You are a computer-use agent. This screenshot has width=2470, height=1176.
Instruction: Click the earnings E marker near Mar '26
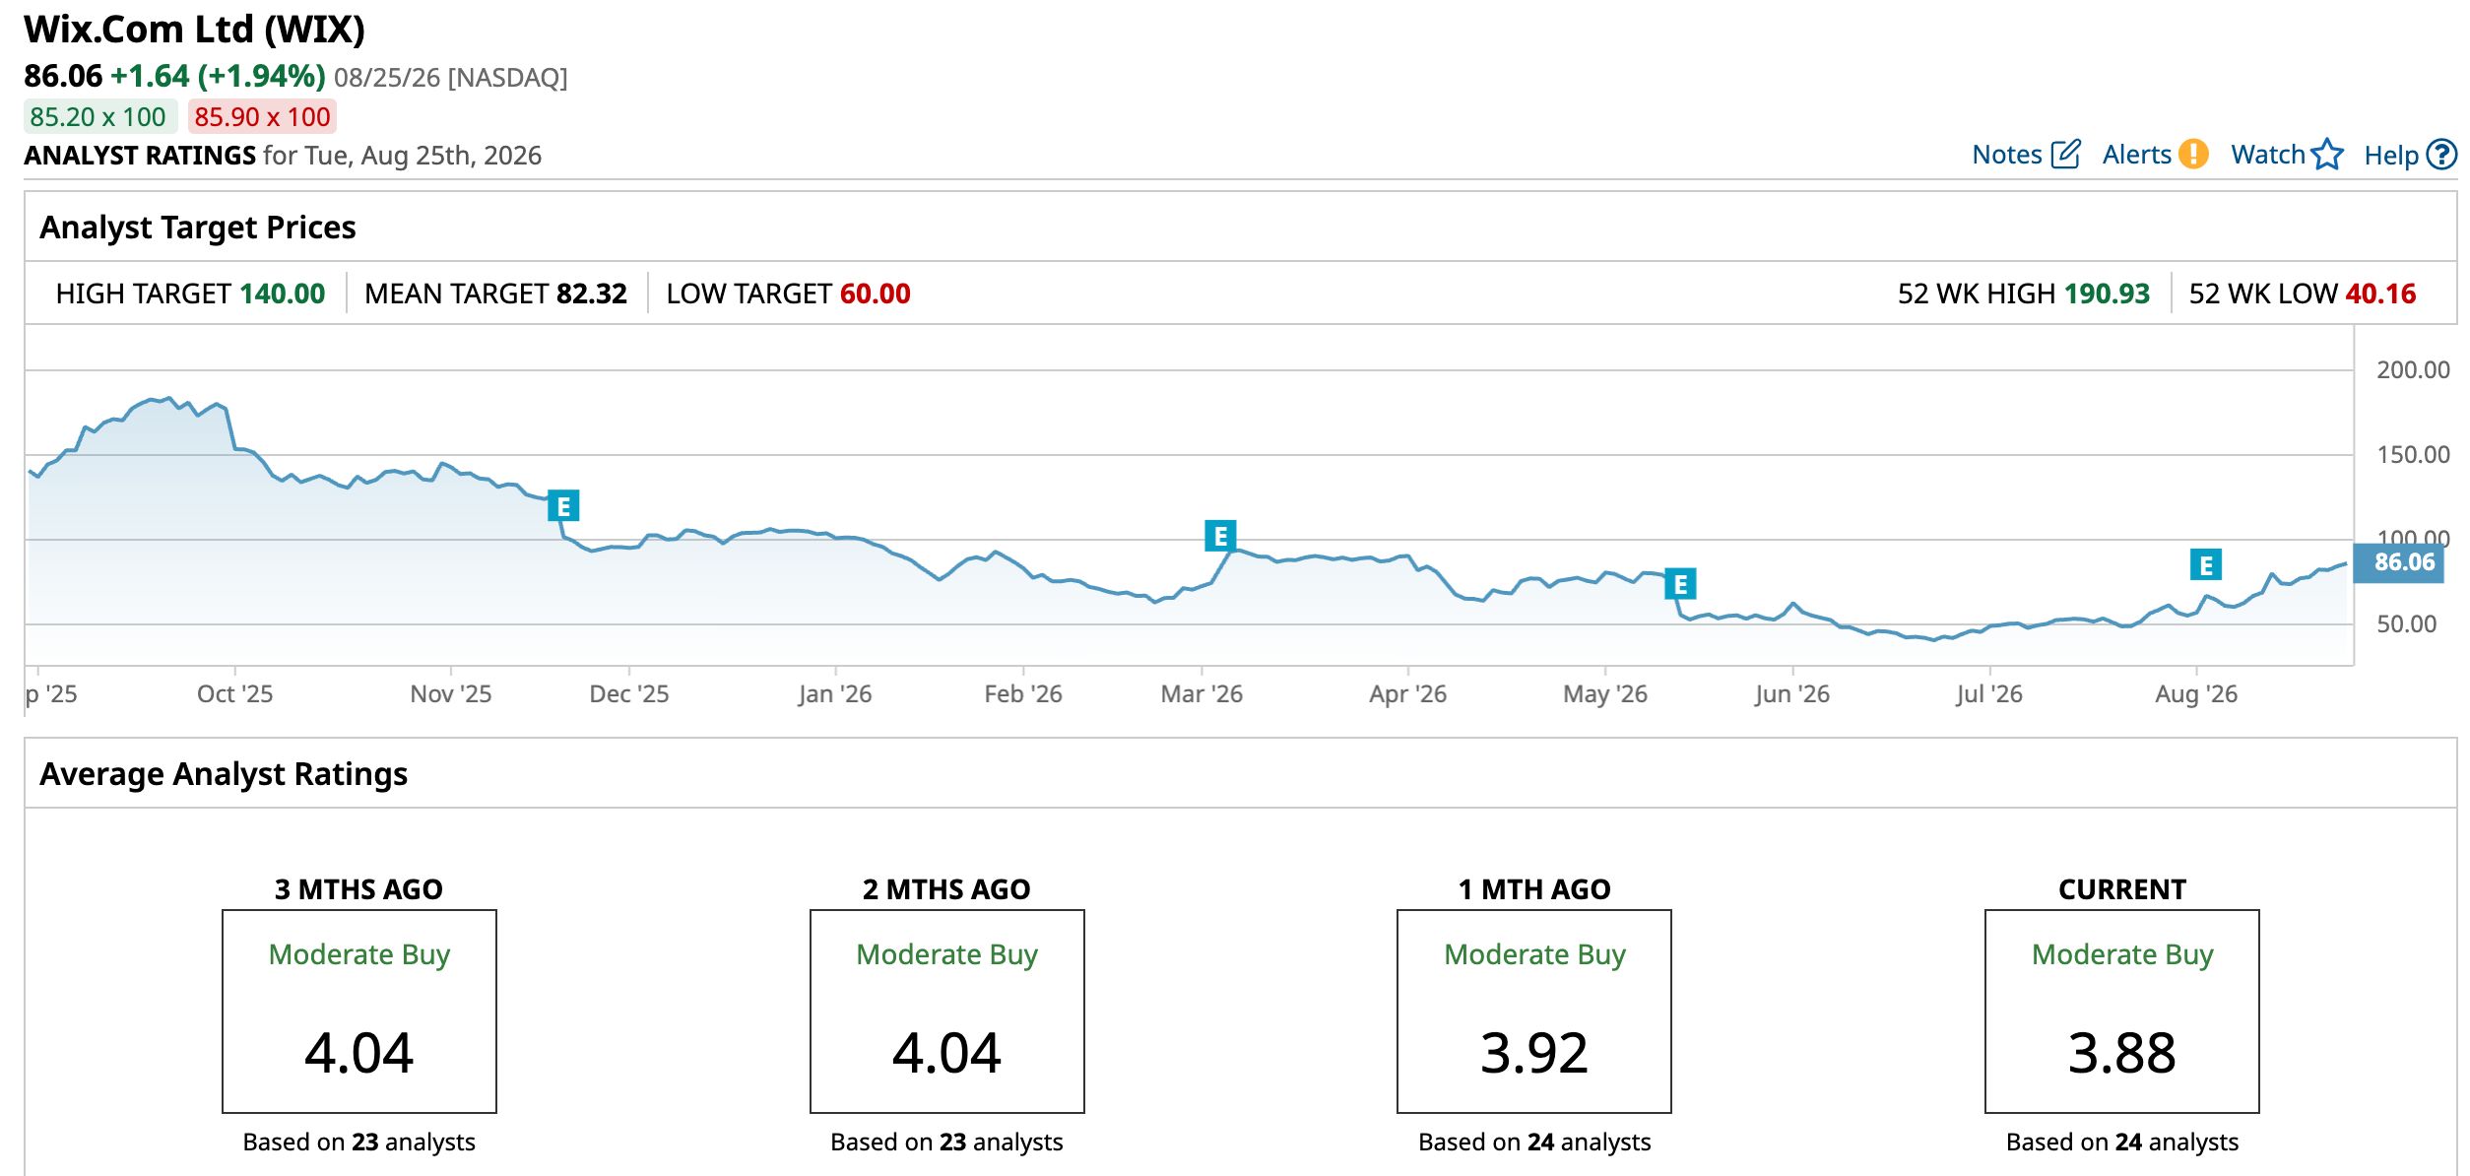(1220, 536)
